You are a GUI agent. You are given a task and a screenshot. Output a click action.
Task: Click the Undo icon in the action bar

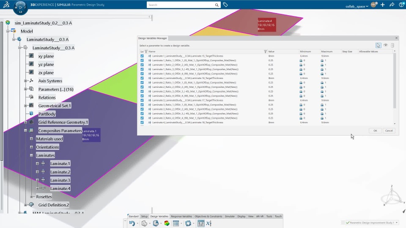pos(132,223)
